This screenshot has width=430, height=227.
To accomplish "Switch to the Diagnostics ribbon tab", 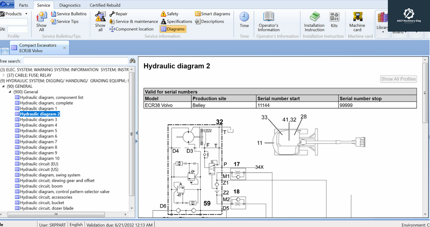I will pyautogui.click(x=70, y=5).
